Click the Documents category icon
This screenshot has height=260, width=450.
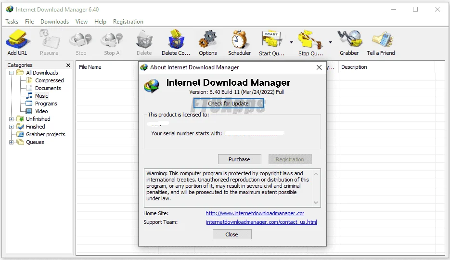[x=29, y=88]
